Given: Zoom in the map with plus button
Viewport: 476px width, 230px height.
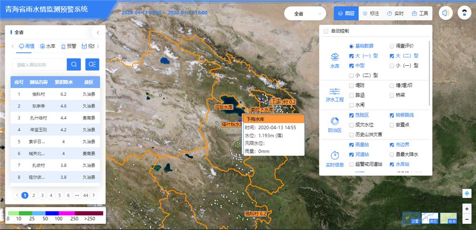Looking at the screenshot, I should [467, 209].
